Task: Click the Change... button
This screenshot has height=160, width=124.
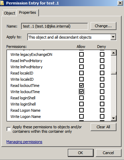Action: 103,26
